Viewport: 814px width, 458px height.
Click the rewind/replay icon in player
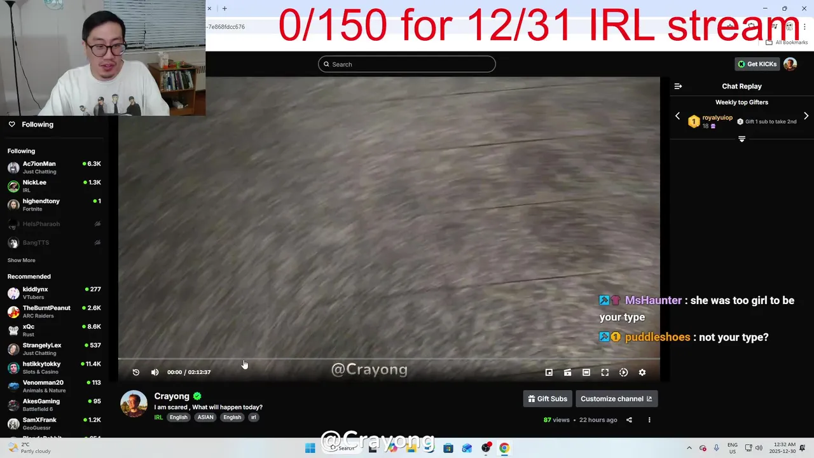tap(136, 372)
